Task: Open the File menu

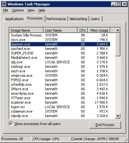Action: [5, 10]
